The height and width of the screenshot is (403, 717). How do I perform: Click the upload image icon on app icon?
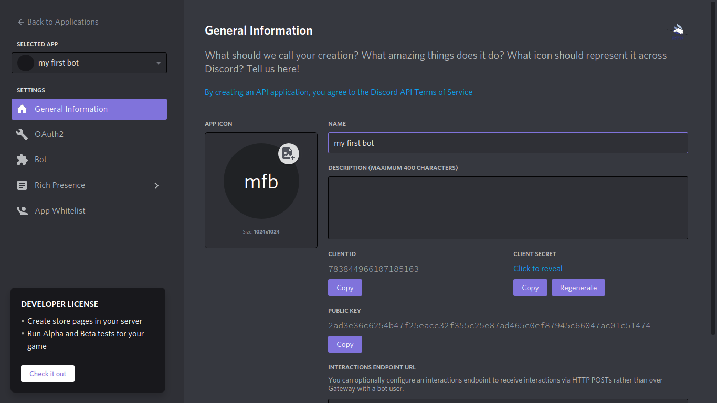[289, 154]
